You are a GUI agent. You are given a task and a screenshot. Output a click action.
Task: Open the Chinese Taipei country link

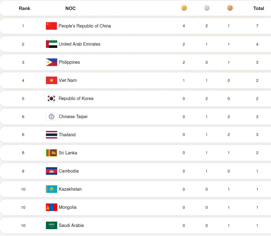pos(73,117)
